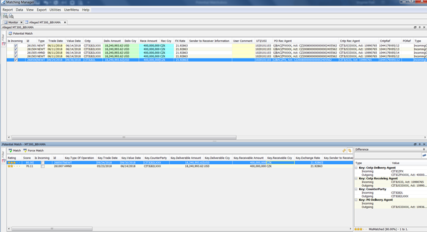Select the potential match row Id 261007
Viewport: 427px width, 232px height.
tap(180, 166)
